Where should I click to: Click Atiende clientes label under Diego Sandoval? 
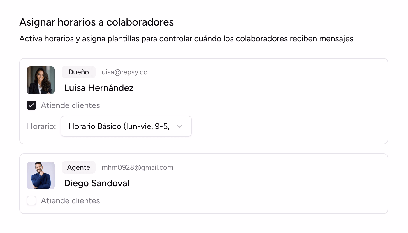(70, 200)
